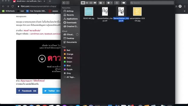Click the browser forward arrow
Screen dimensions: 188x106
pyautogui.click(x=8, y=6)
